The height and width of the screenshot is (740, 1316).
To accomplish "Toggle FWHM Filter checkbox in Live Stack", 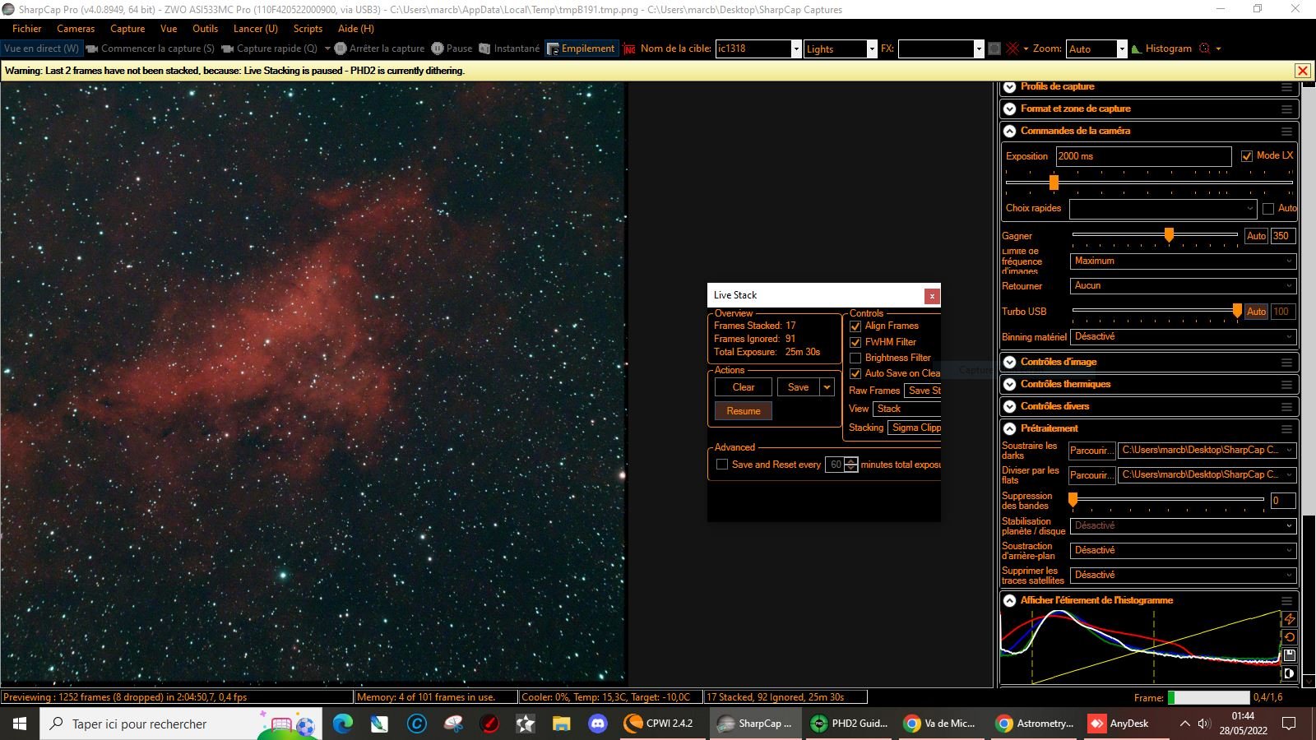I will (x=855, y=342).
